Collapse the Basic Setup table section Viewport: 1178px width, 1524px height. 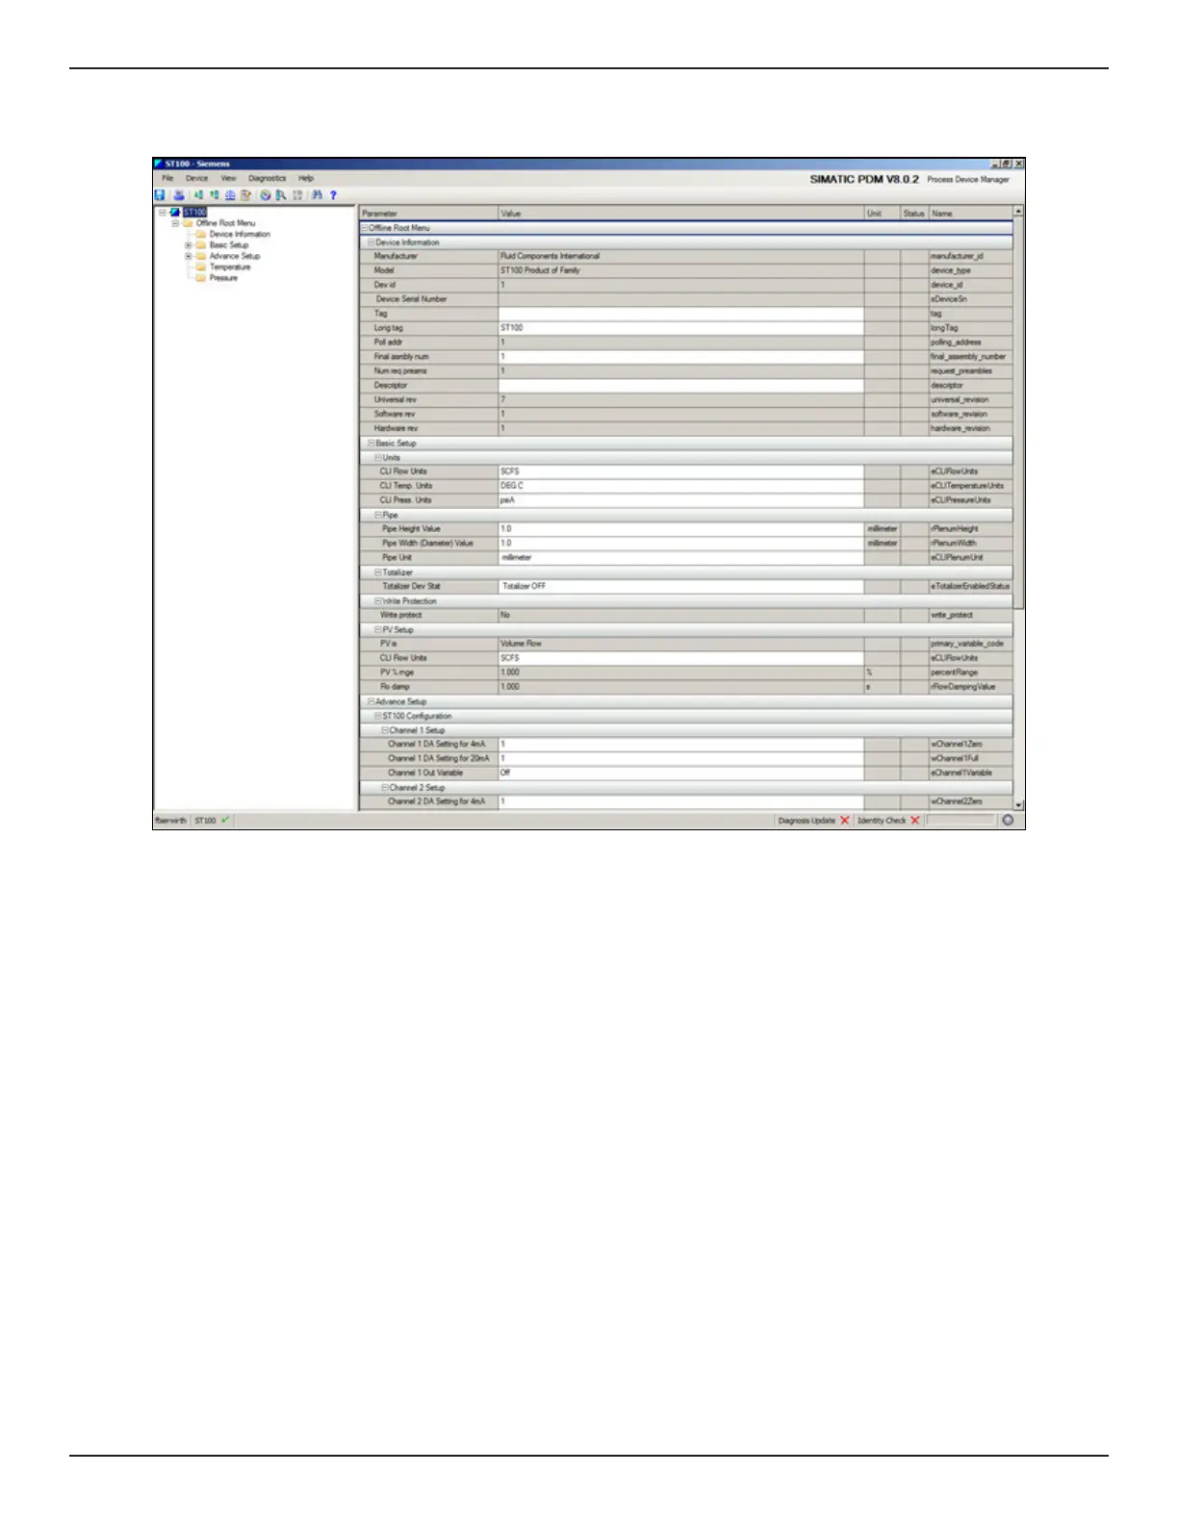click(x=371, y=444)
